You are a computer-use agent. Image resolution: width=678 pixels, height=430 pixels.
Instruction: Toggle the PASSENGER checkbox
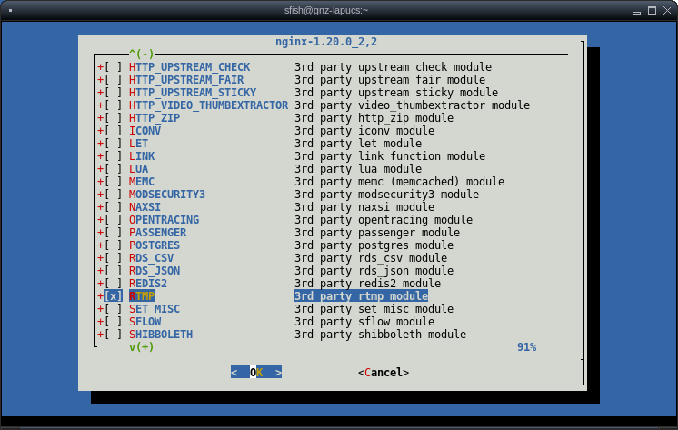[113, 233]
